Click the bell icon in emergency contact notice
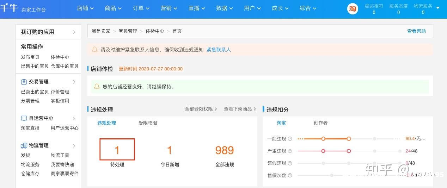Image resolution: width=447 pixels, height=188 pixels. pyautogui.click(x=94, y=50)
